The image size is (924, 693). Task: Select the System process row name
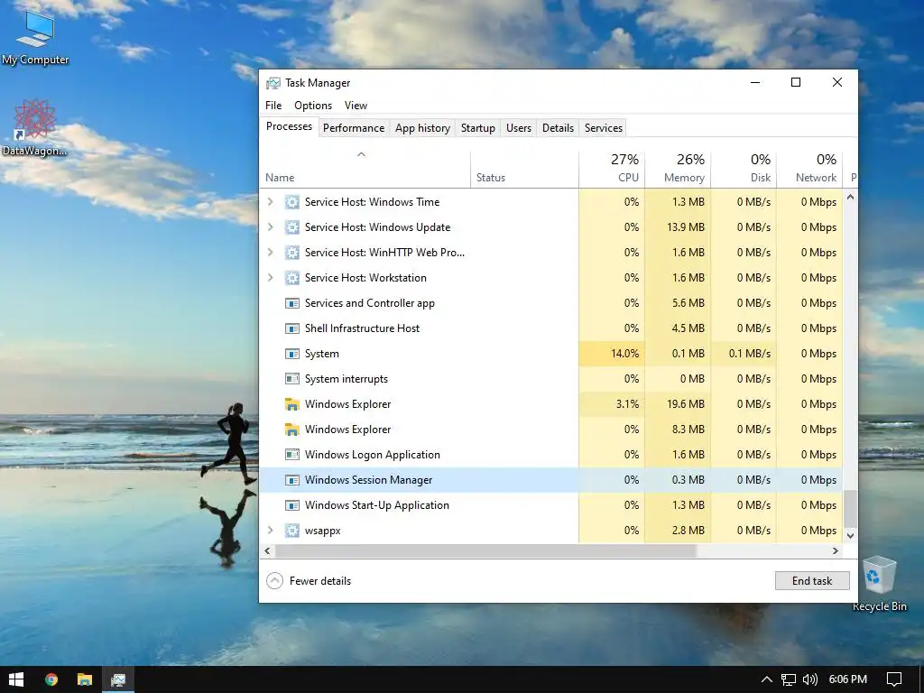322,354
